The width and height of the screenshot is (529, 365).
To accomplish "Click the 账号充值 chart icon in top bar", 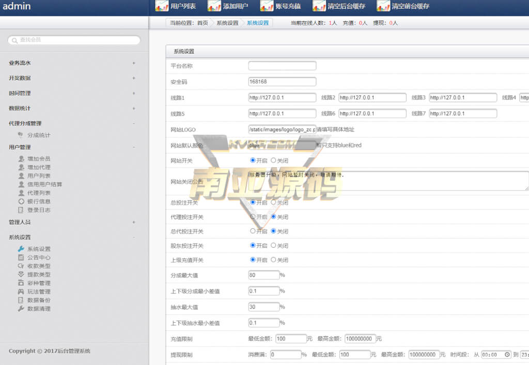I will point(267,6).
